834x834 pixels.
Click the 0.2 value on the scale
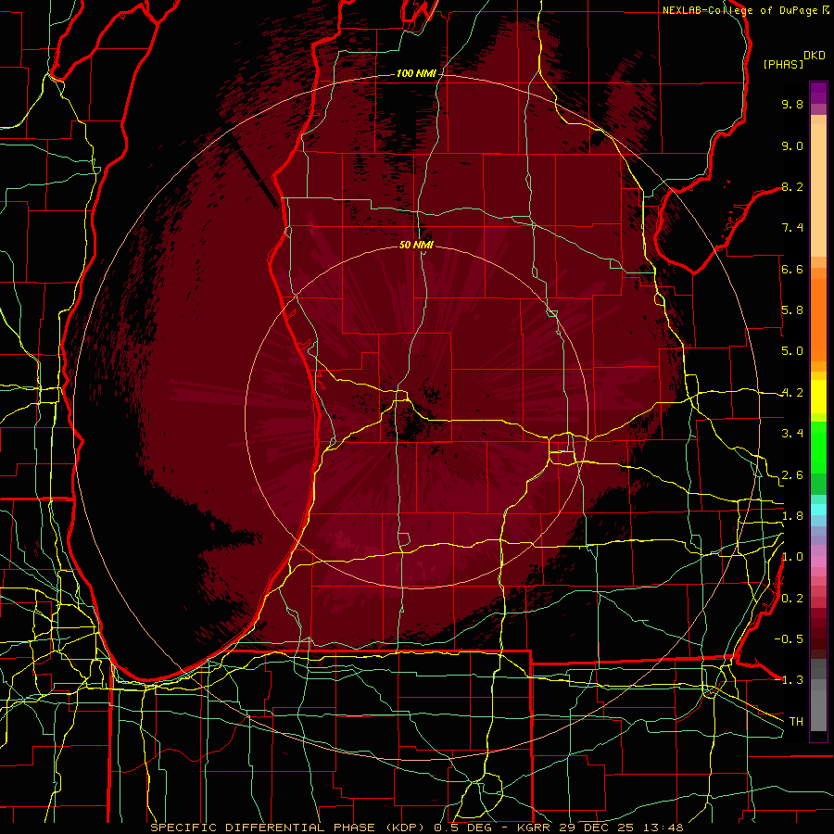click(792, 599)
